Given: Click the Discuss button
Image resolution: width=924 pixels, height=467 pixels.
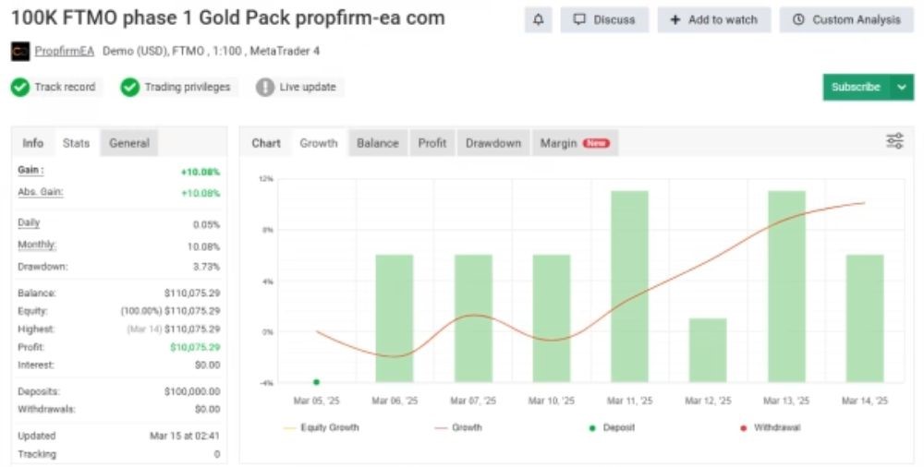Looking at the screenshot, I should click(x=604, y=19).
